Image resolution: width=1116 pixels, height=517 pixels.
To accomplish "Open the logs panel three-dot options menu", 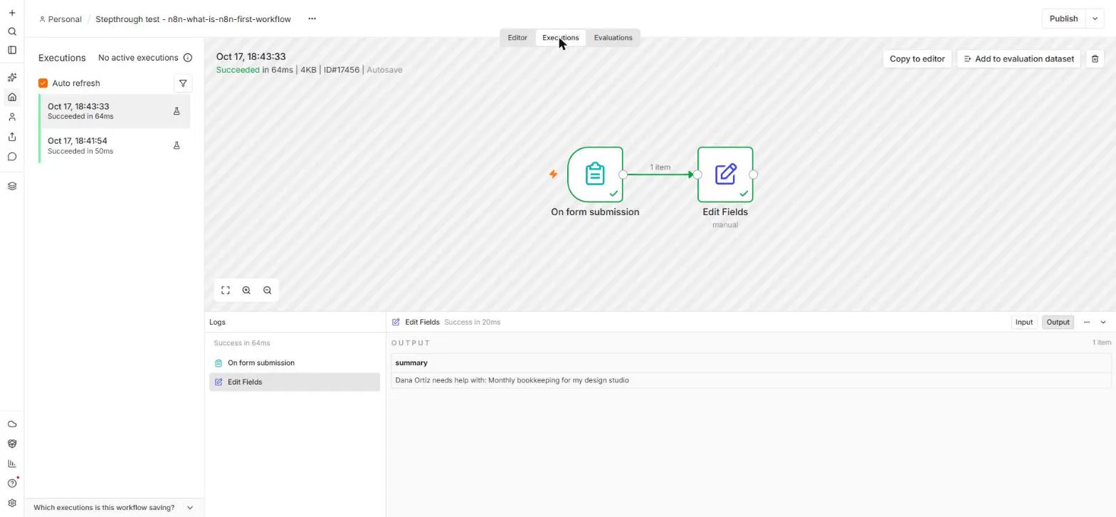I will click(x=1087, y=322).
